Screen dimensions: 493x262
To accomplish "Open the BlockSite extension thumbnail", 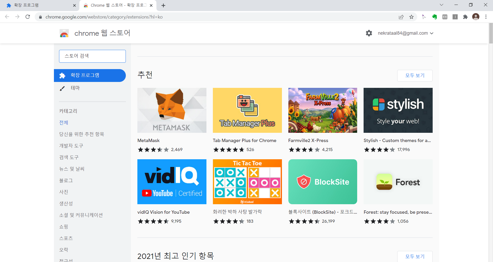I will [x=323, y=182].
